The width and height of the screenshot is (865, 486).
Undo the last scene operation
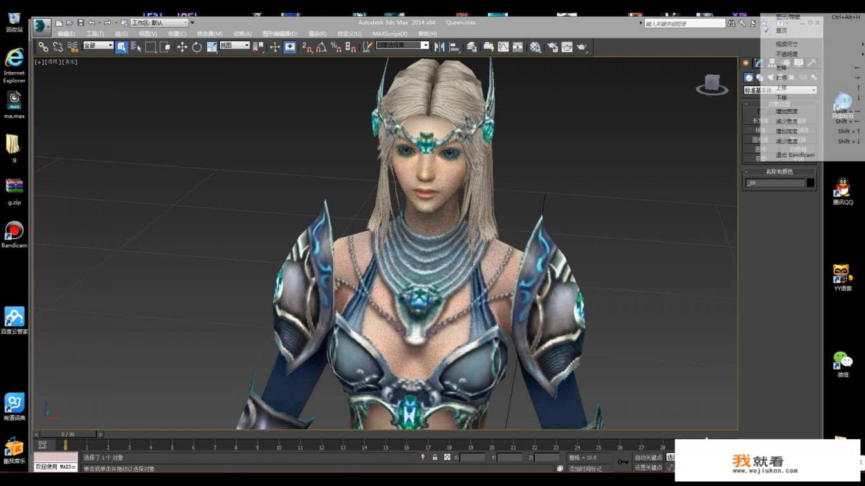coord(91,23)
